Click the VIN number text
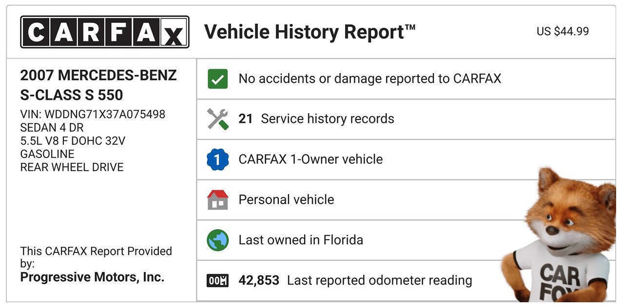624x306 pixels. (93, 115)
